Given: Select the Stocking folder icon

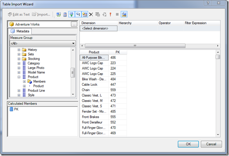Looking at the screenshot, I should pyautogui.click(x=24, y=59).
